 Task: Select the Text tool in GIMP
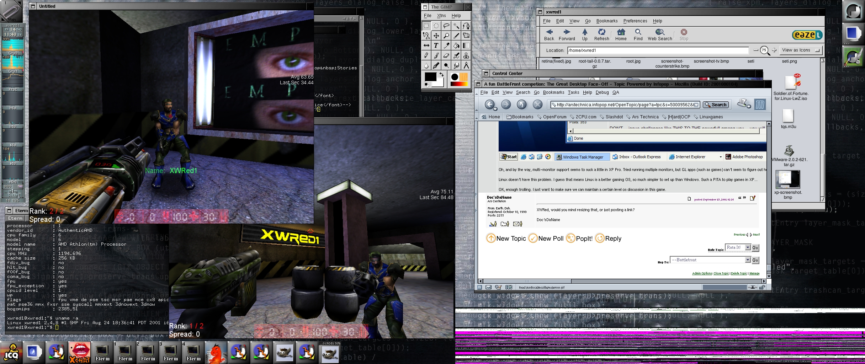[x=436, y=45]
